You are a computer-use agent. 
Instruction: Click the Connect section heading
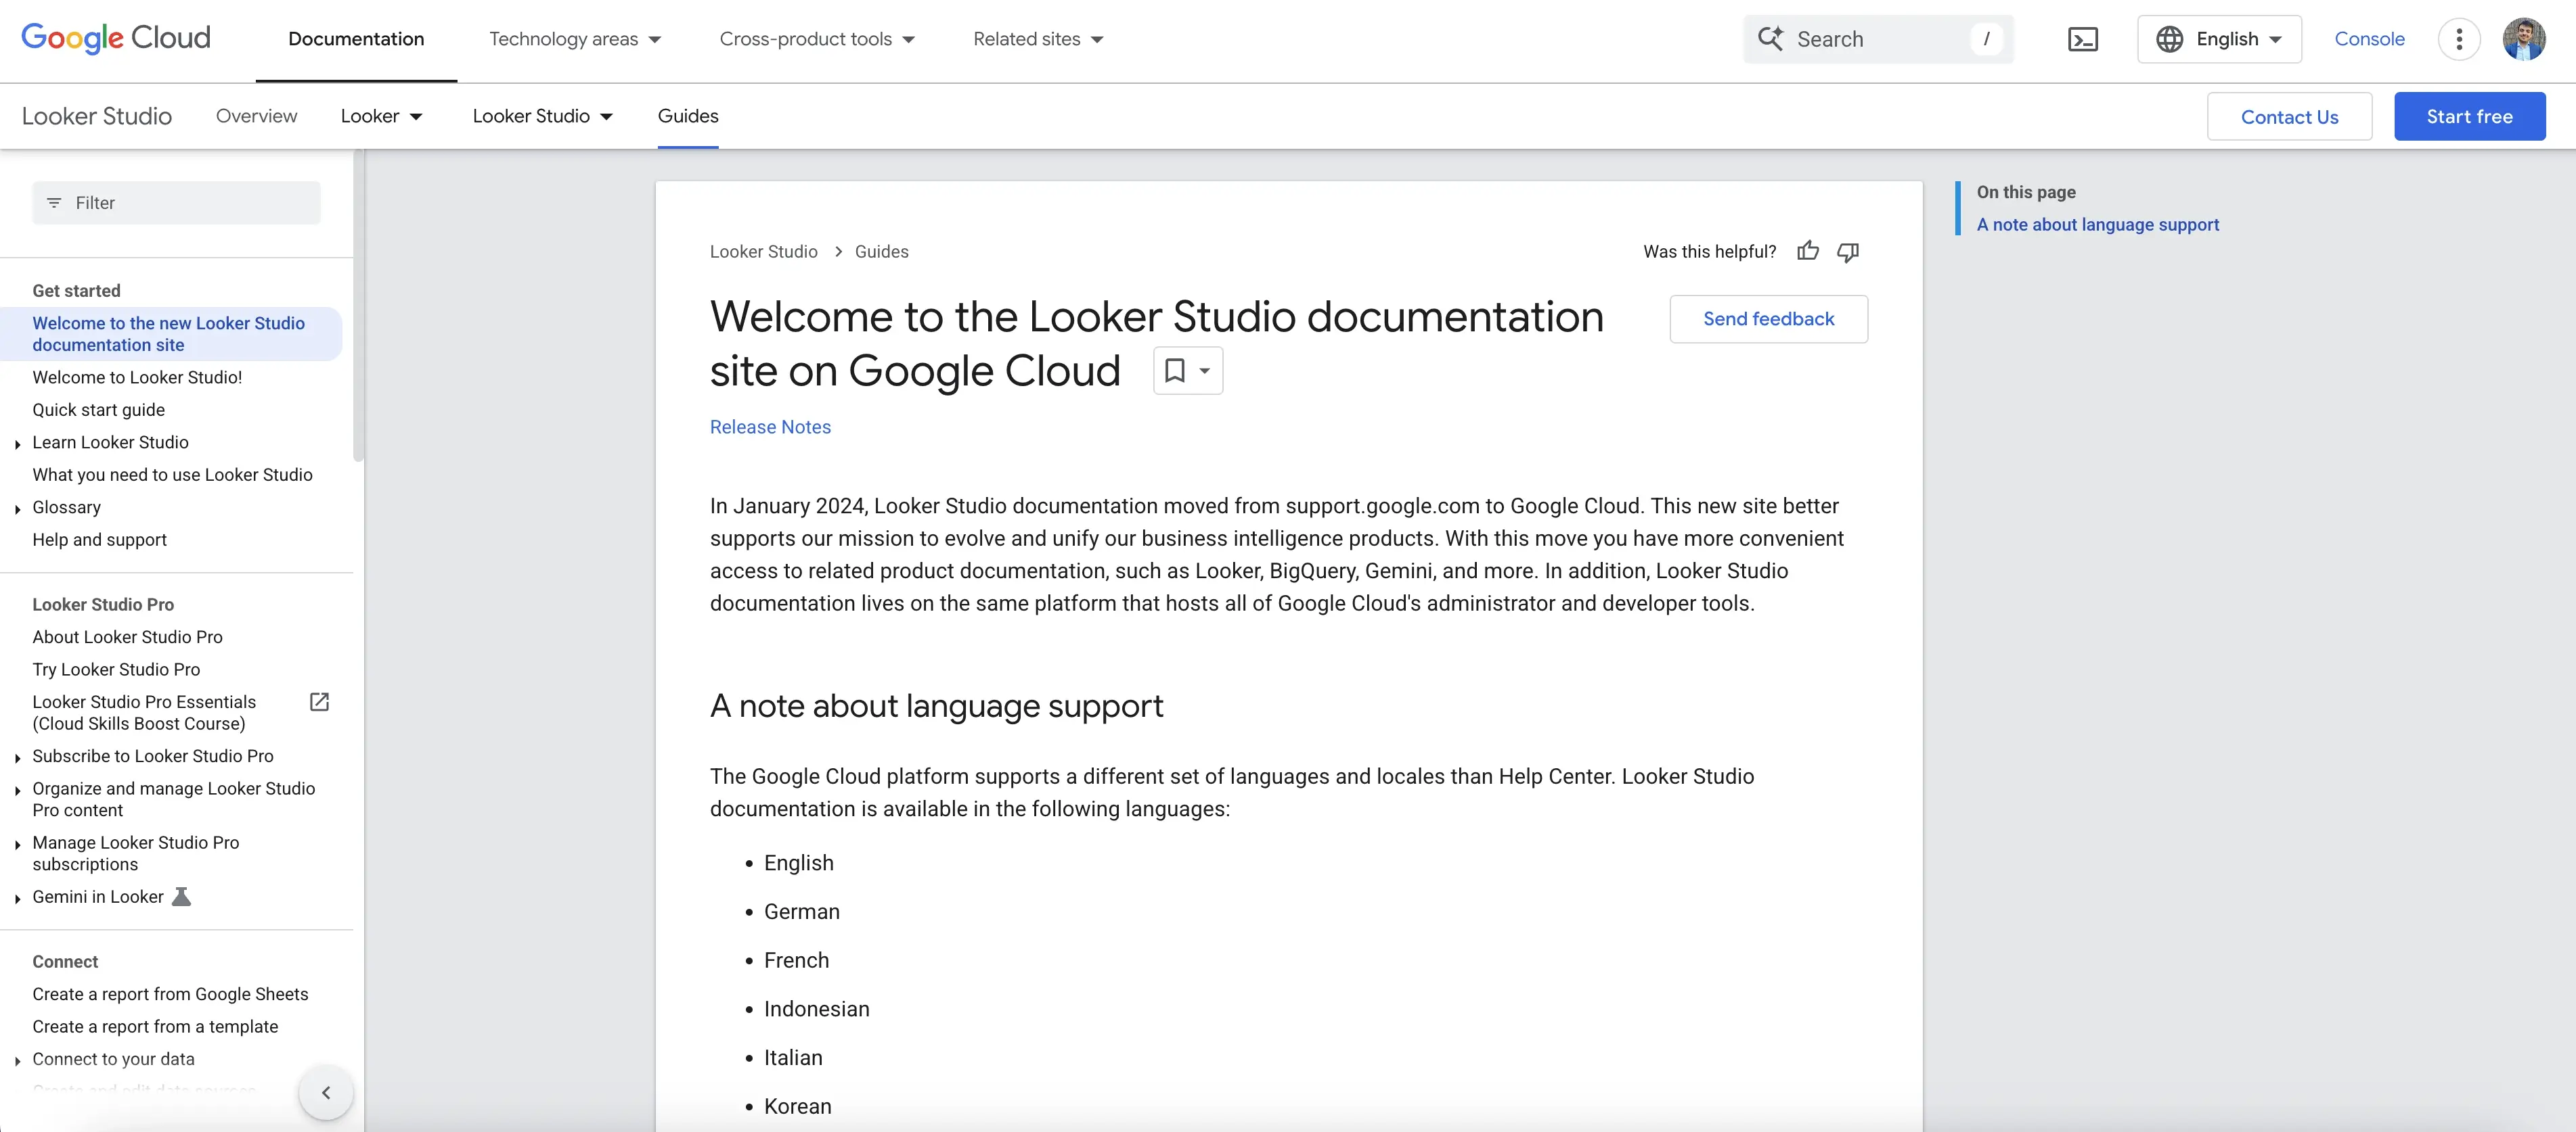[65, 961]
